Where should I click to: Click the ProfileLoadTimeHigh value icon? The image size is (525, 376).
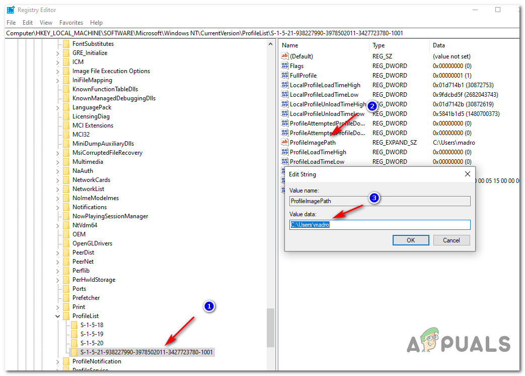pyautogui.click(x=284, y=152)
